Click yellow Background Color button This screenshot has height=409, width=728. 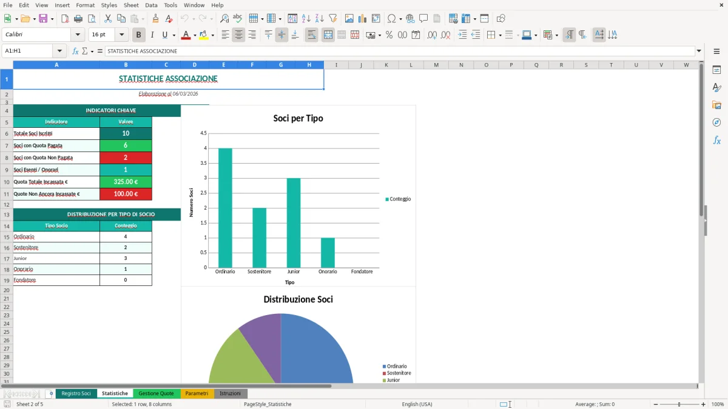coord(203,35)
